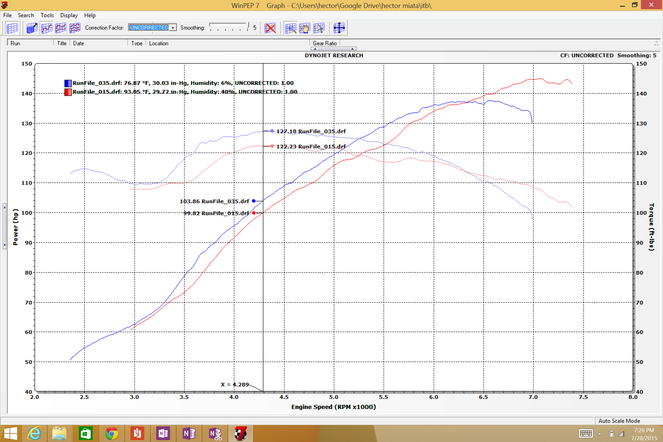Click the graph export arrow icon
The height and width of the screenshot is (442, 663).
tap(32, 28)
